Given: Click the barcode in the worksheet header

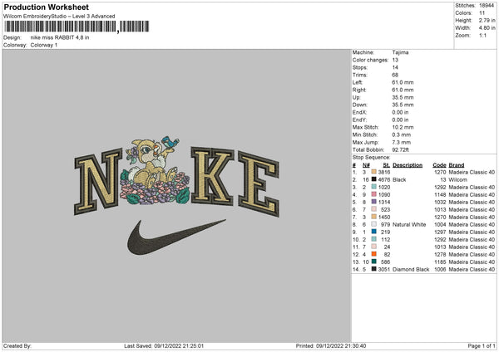Looking at the screenshot, I should [x=77, y=27].
